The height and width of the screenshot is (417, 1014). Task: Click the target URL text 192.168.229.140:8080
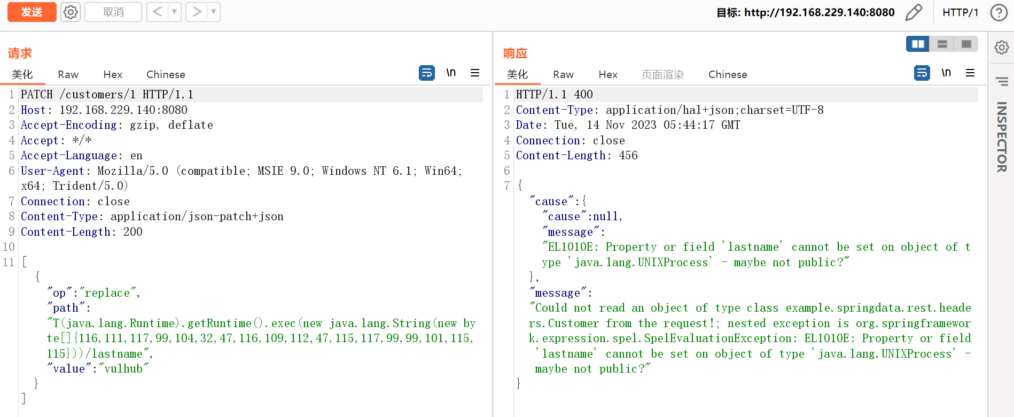click(819, 12)
